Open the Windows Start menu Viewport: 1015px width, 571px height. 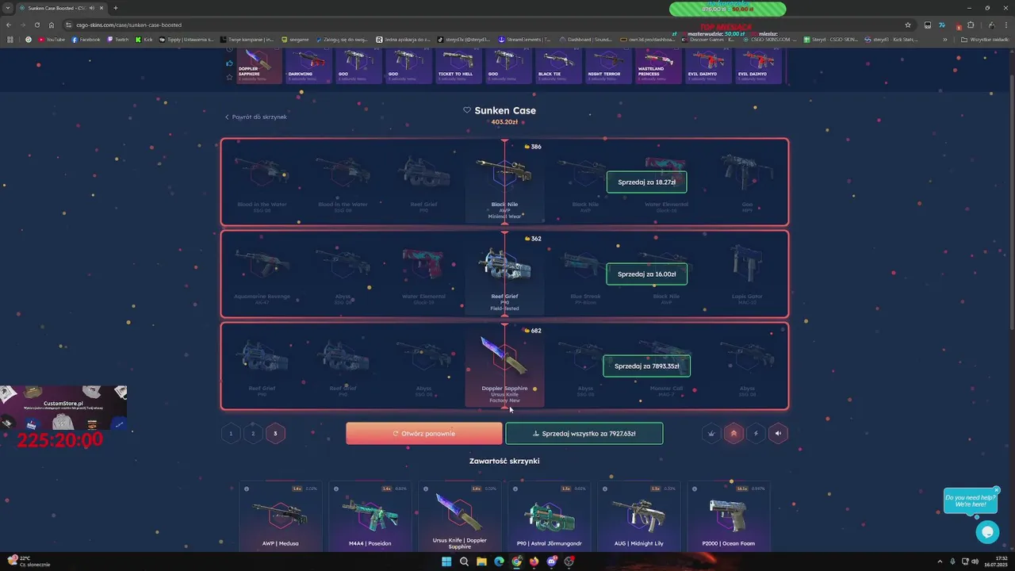tap(446, 561)
